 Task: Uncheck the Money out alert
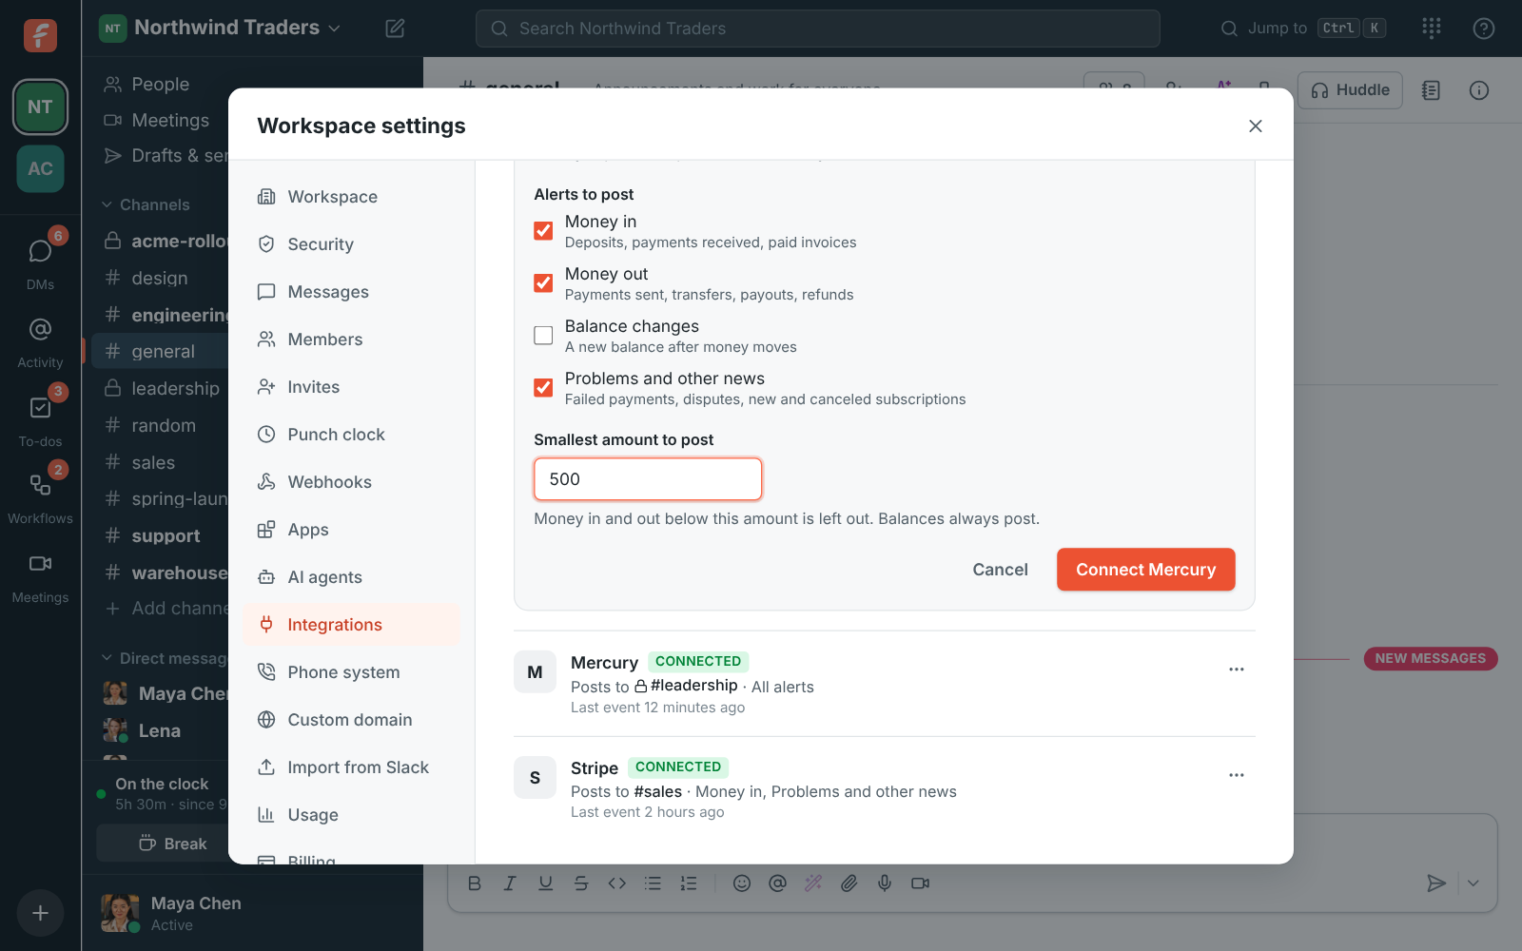tap(543, 283)
